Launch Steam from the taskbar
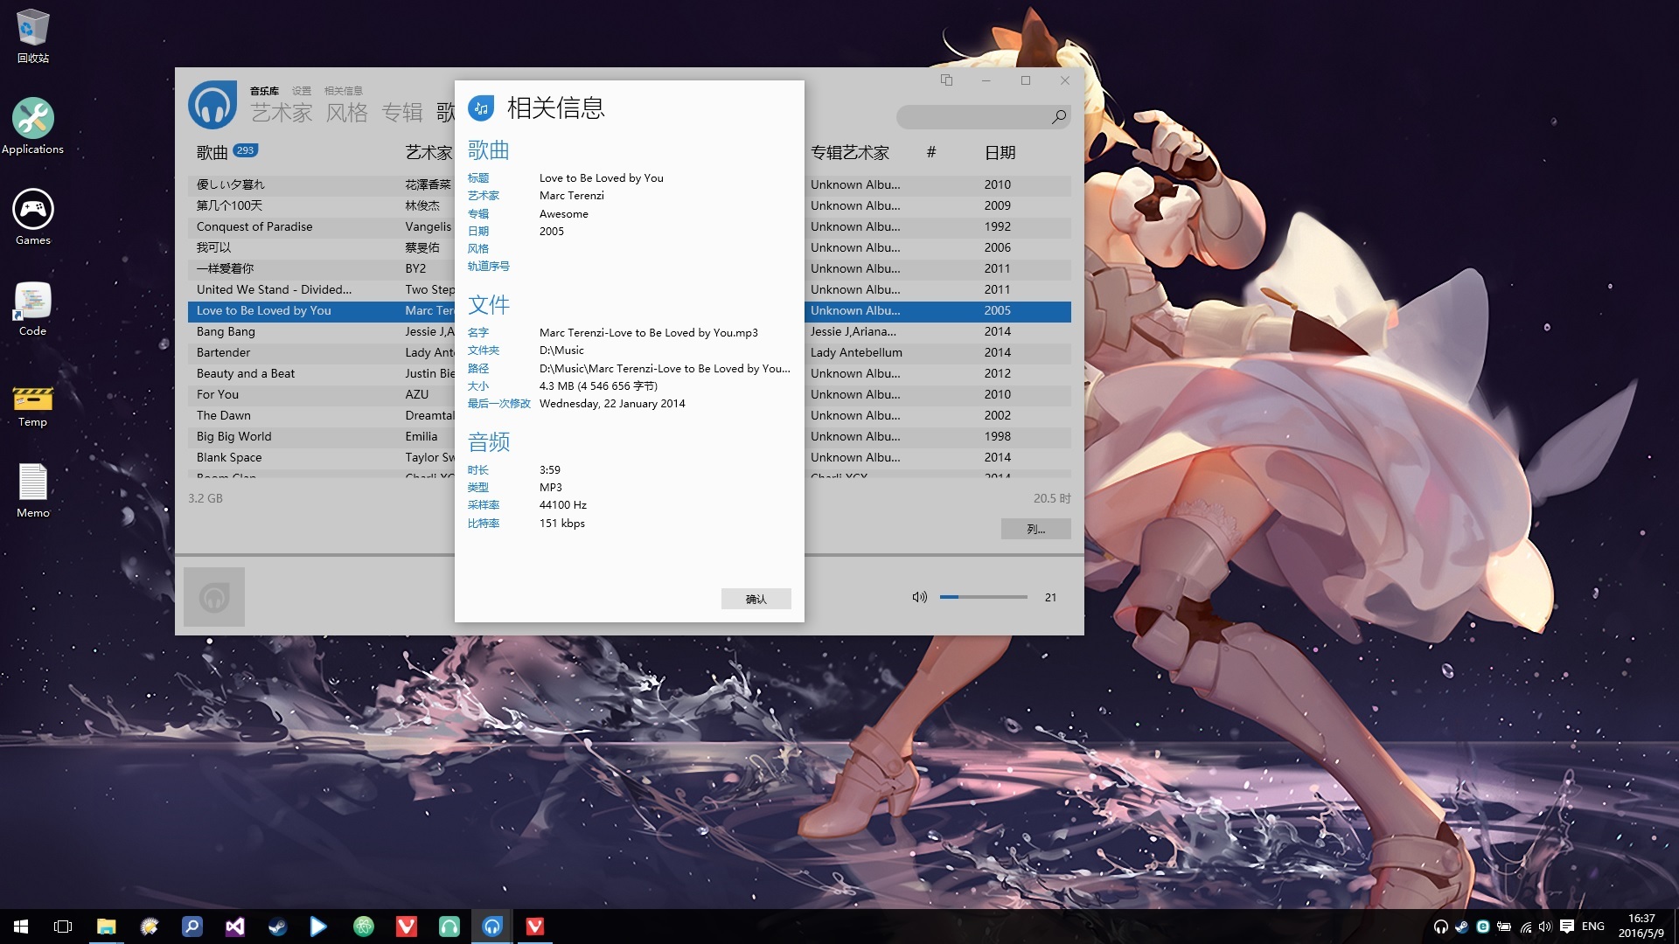Viewport: 1679px width, 944px height. tap(277, 927)
